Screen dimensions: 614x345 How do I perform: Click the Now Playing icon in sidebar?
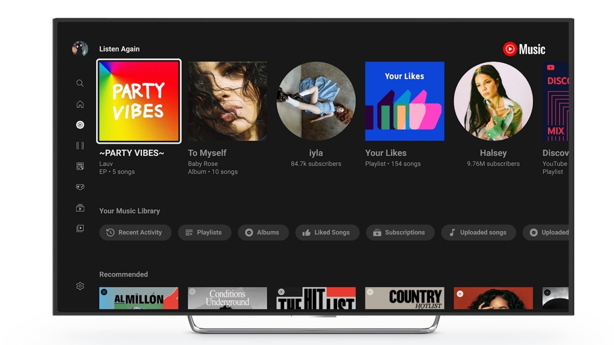80,125
